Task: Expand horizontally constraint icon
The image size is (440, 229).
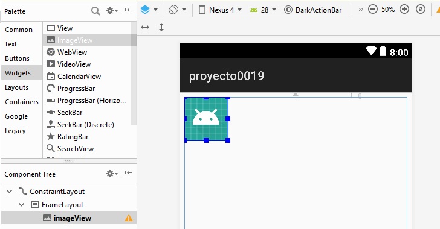Action: click(145, 27)
